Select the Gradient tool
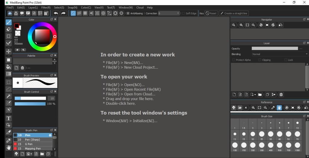This screenshot has width=309, height=158. pyautogui.click(x=8, y=74)
